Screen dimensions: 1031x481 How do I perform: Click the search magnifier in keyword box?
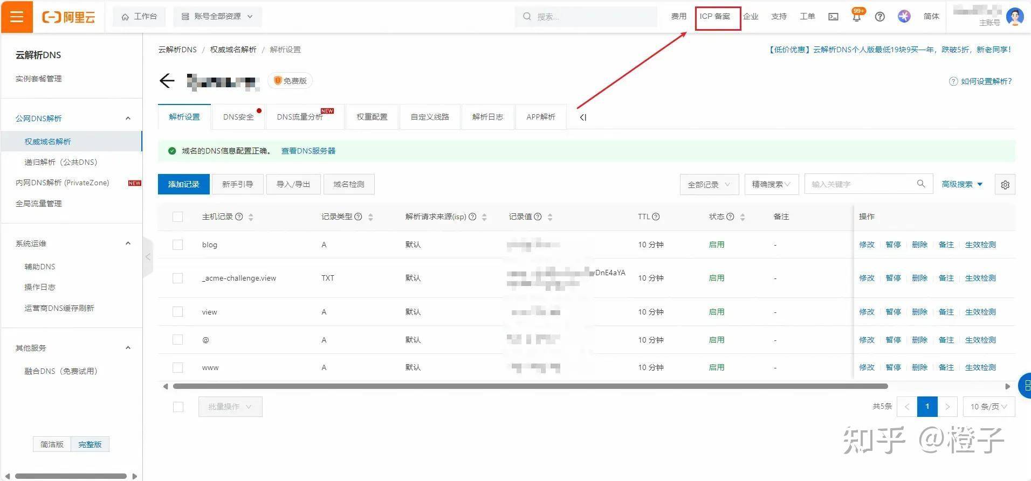tap(921, 184)
